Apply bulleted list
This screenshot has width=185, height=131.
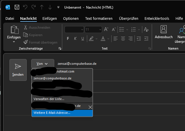[122, 29]
